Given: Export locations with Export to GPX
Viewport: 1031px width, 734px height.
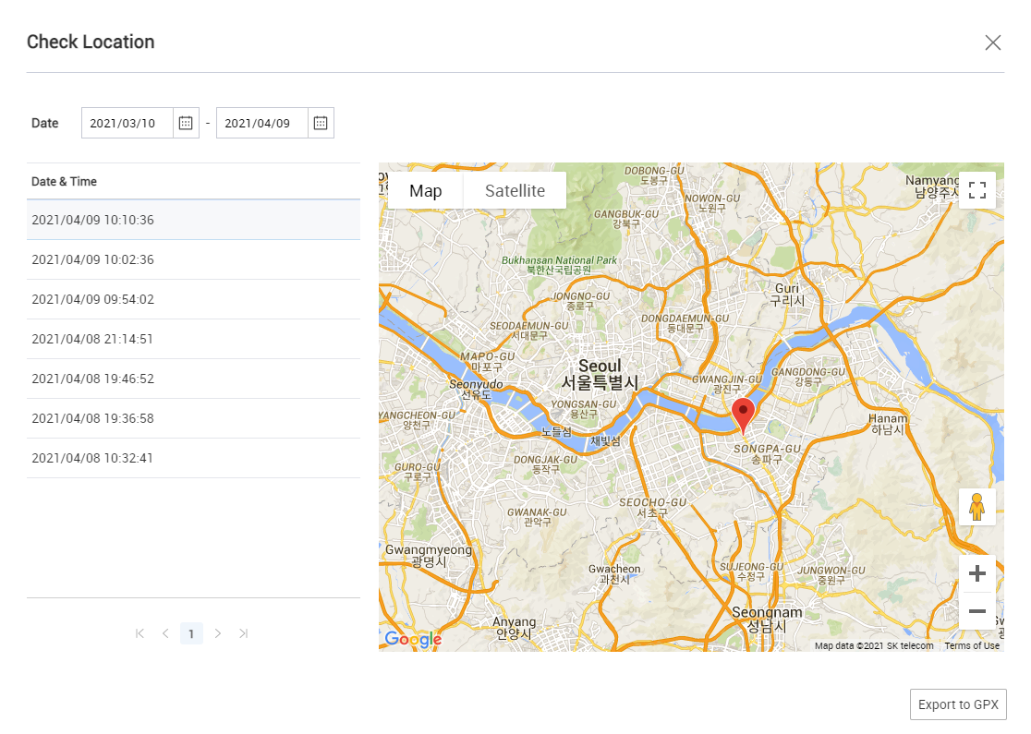Looking at the screenshot, I should click(958, 704).
